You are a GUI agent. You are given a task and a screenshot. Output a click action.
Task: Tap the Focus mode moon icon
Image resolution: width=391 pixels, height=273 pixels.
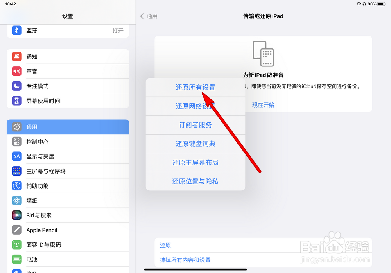16,86
